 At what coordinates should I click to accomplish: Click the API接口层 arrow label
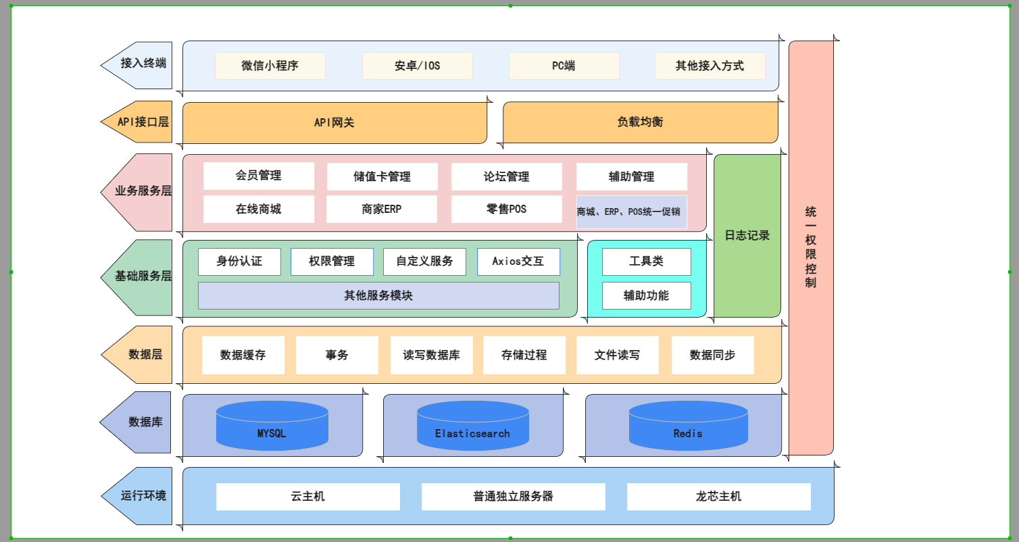pyautogui.click(x=136, y=122)
